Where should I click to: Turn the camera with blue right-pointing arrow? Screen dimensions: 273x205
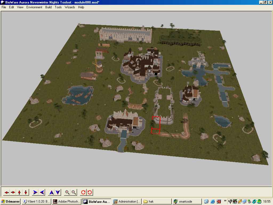click(x=35, y=192)
